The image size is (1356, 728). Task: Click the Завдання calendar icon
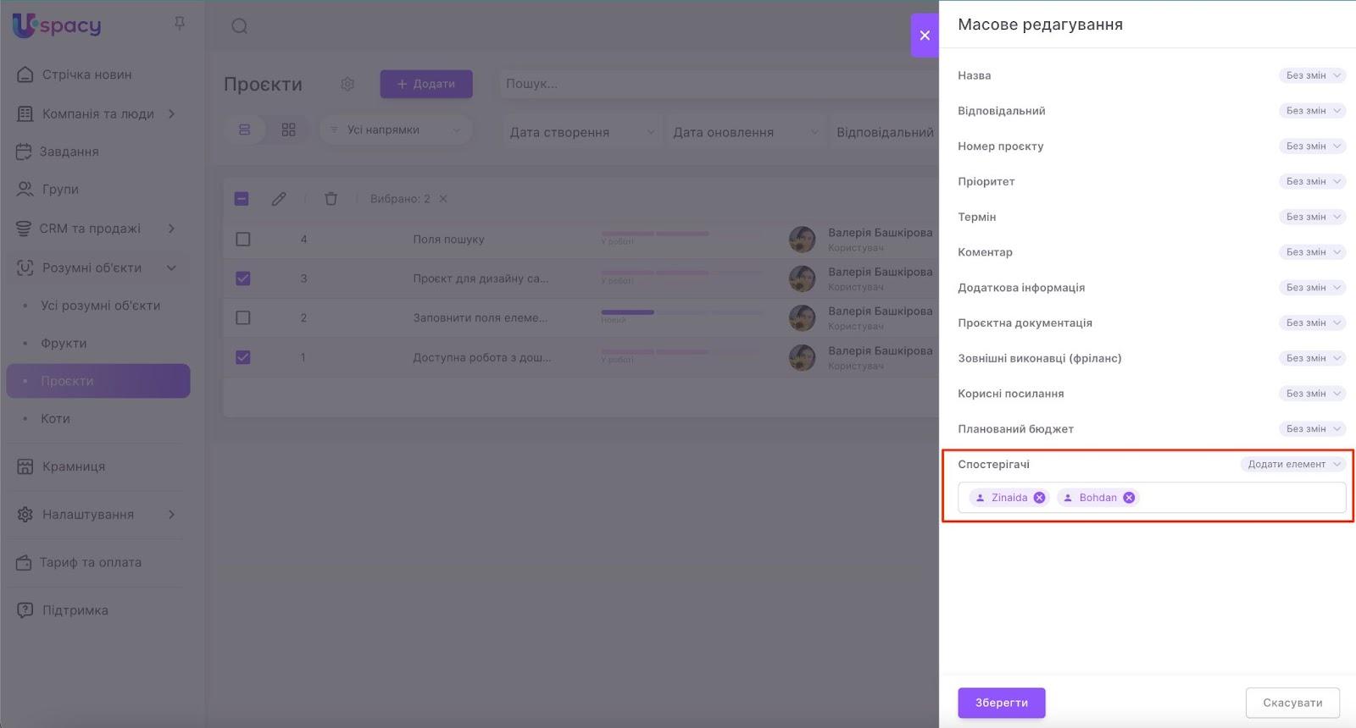(24, 152)
